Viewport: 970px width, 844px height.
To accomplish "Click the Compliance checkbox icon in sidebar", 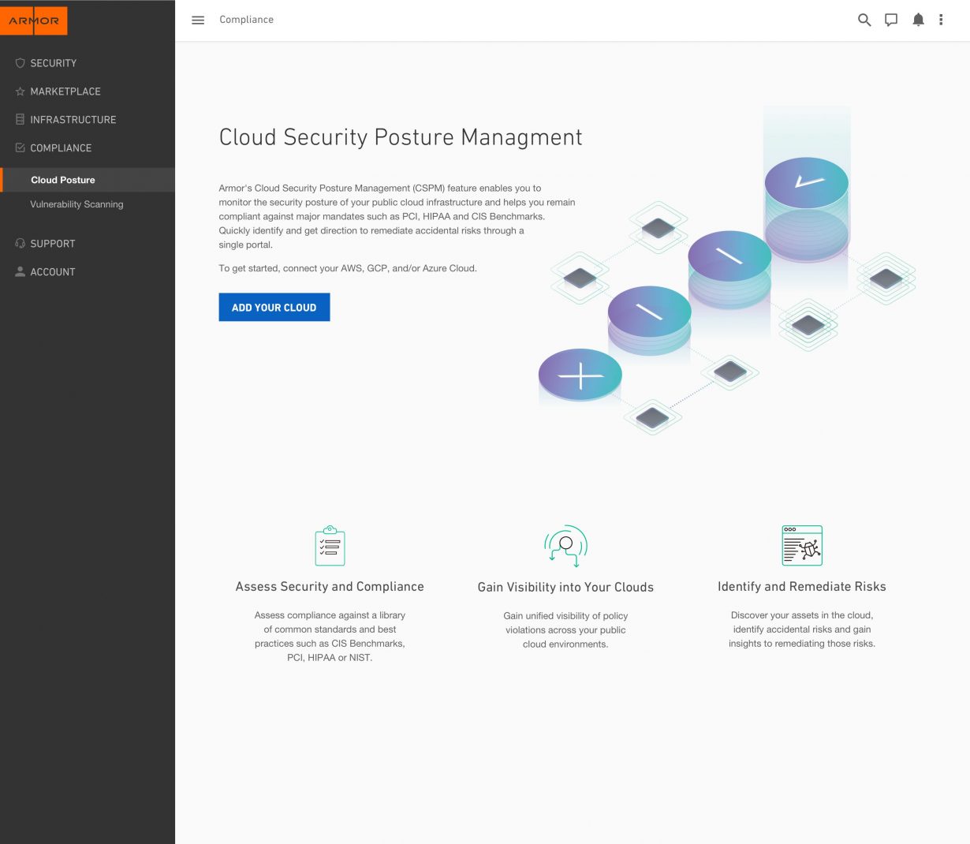I will [x=21, y=148].
